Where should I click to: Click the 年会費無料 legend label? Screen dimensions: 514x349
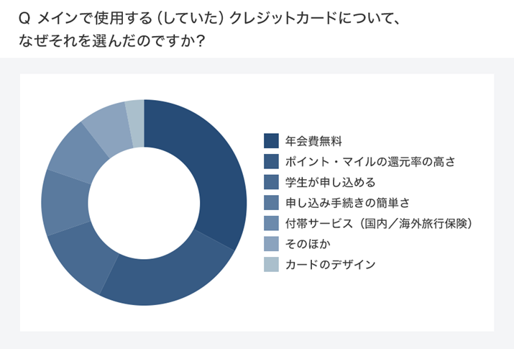point(308,140)
